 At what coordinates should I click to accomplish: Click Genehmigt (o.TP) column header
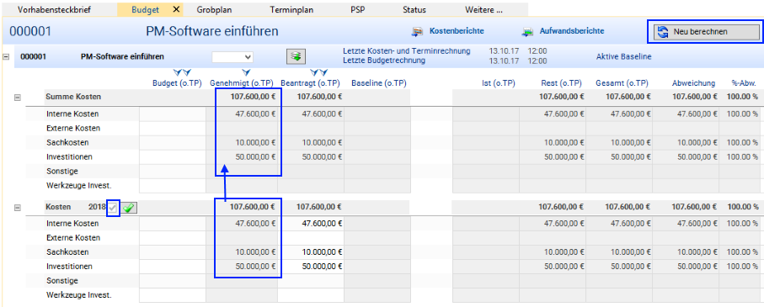coord(242,83)
